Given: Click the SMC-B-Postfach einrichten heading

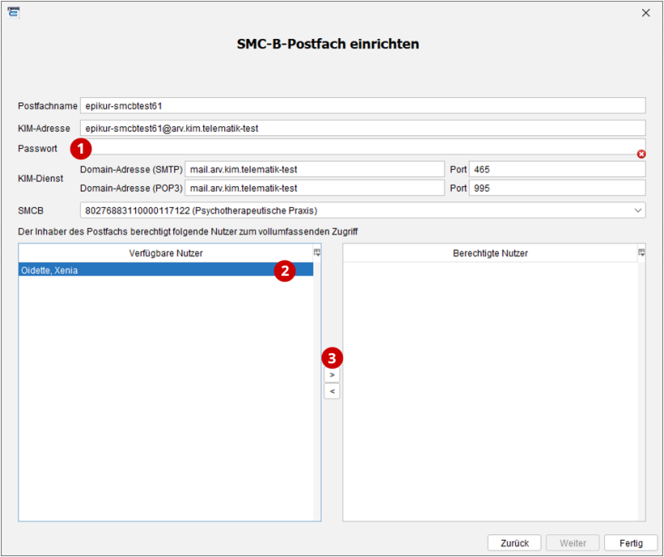Looking at the screenshot, I should [x=328, y=44].
